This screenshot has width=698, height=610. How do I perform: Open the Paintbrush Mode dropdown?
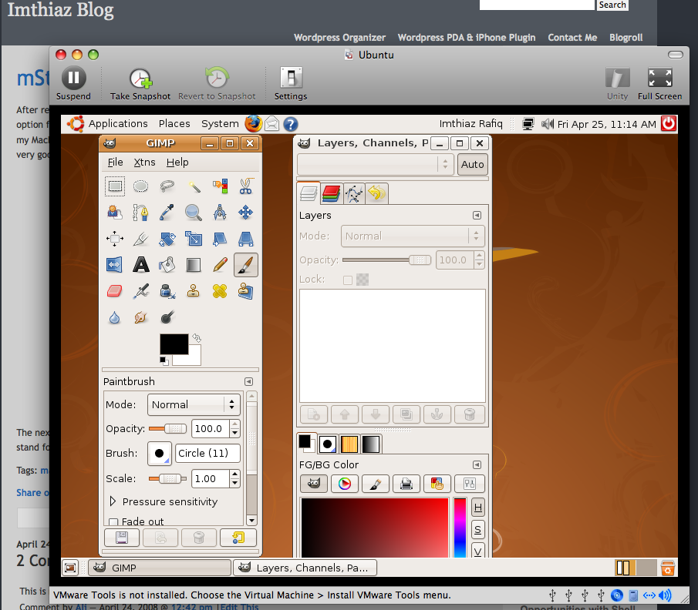194,404
